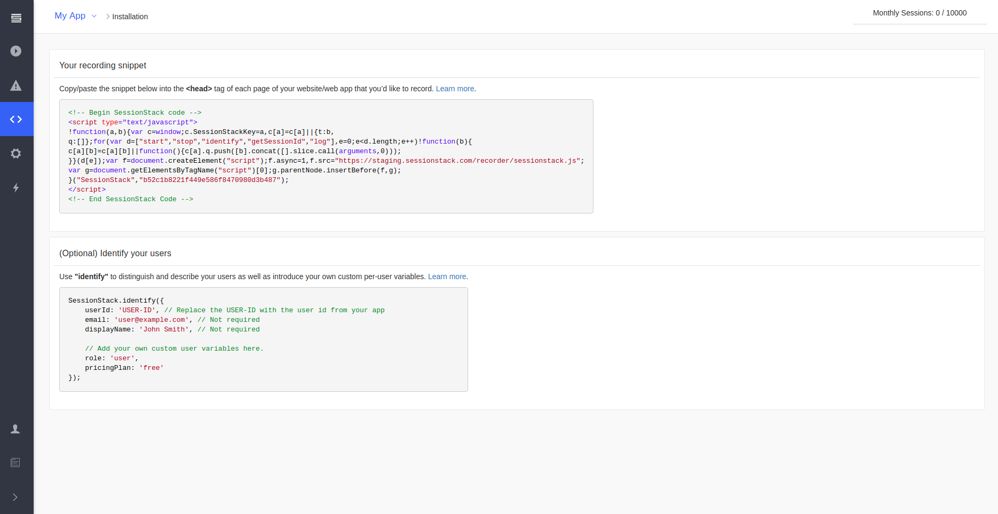Click the role: 'user' line
The image size is (998, 514).
(112, 358)
